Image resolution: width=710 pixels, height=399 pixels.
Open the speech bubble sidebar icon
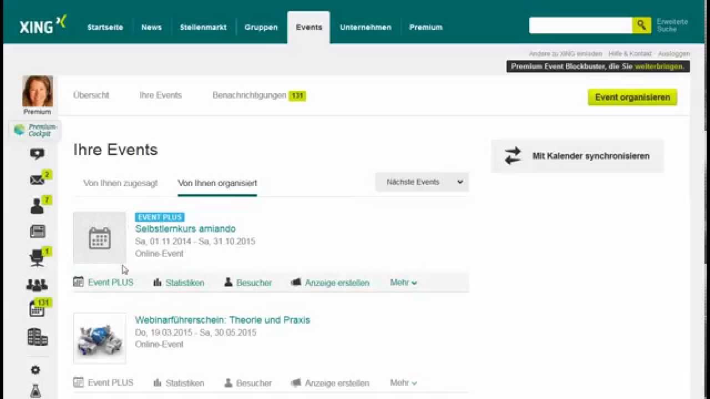point(37,154)
